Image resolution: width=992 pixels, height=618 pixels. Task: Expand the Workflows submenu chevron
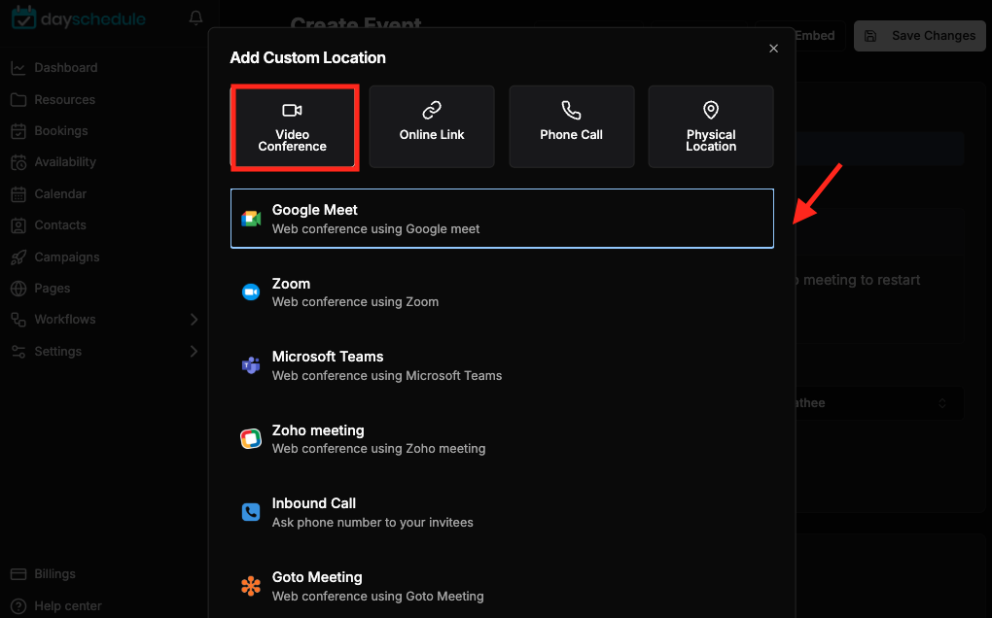tap(195, 320)
